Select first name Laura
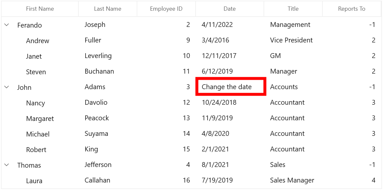Image resolution: width=383 pixels, height=190 pixels. click(34, 181)
